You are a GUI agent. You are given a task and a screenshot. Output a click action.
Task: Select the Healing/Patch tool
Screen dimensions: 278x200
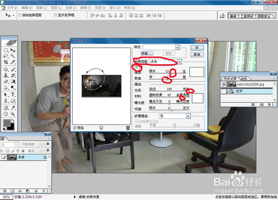coord(6,69)
